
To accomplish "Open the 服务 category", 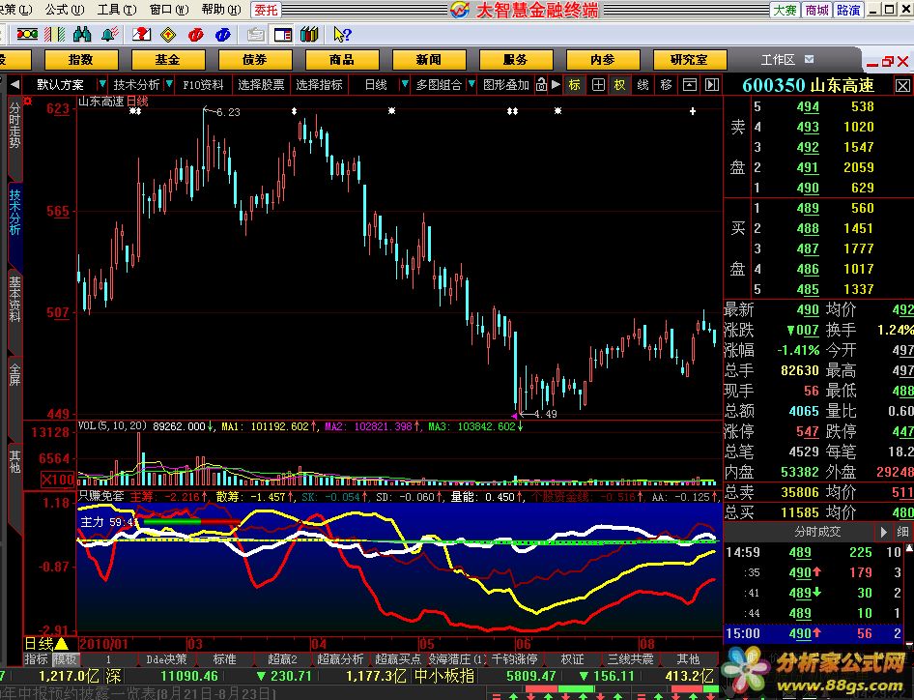I will pyautogui.click(x=516, y=60).
